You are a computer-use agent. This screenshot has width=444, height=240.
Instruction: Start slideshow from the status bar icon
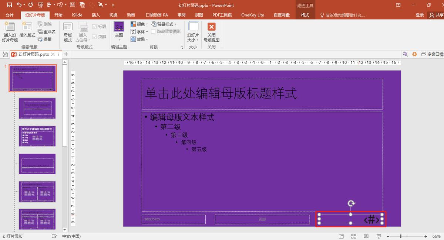click(378, 236)
